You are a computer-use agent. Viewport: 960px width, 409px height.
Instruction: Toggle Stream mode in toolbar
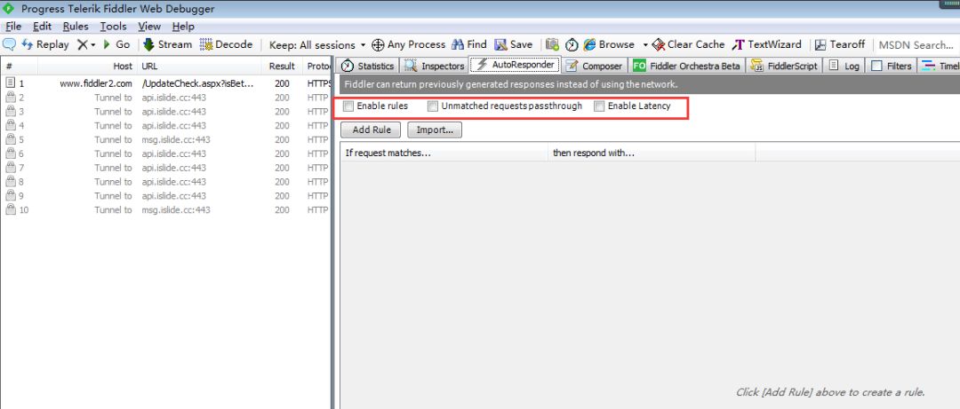pyautogui.click(x=168, y=44)
